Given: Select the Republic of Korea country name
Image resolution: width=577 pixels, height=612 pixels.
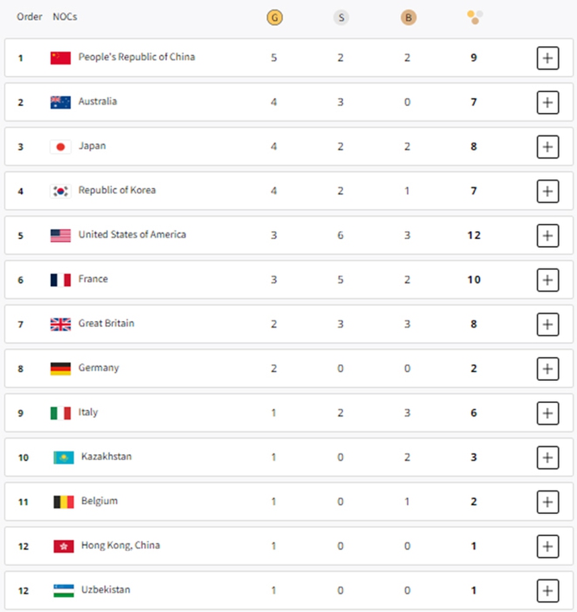Looking at the screenshot, I should [119, 190].
